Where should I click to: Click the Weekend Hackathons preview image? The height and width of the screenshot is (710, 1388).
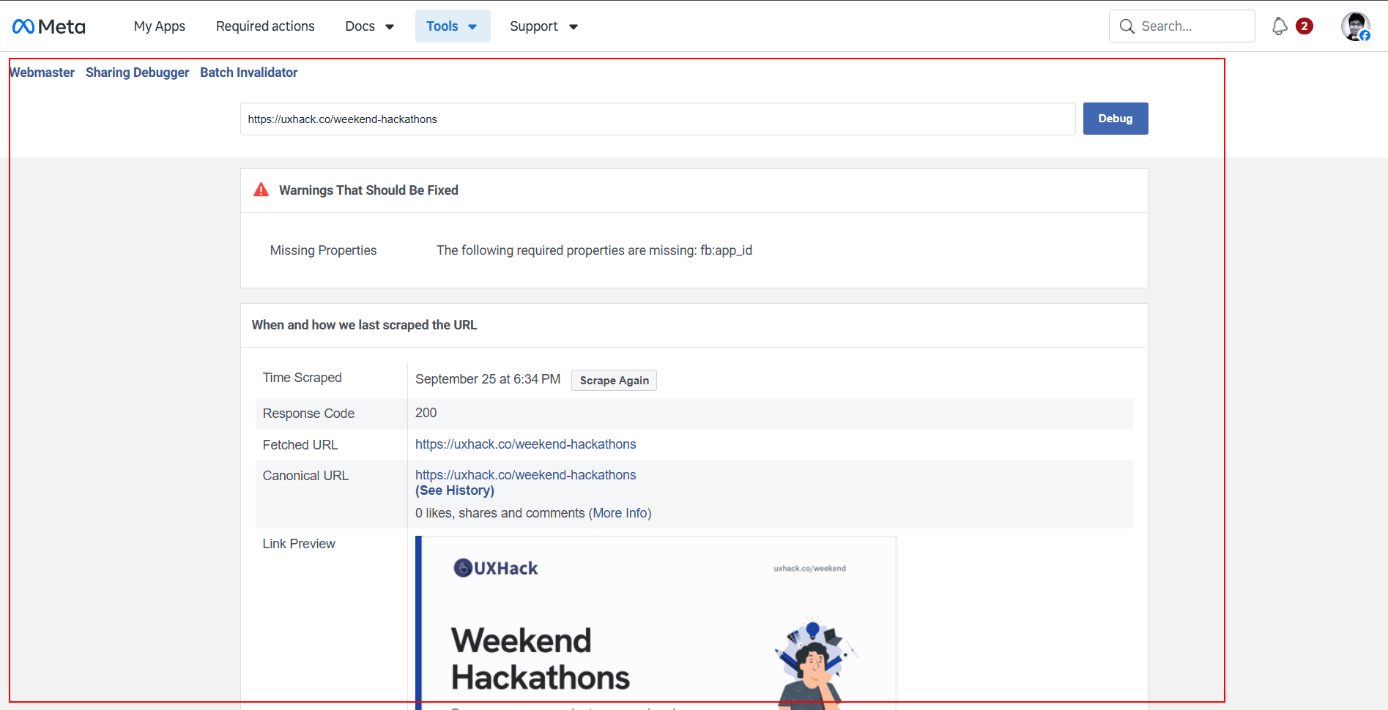click(656, 622)
